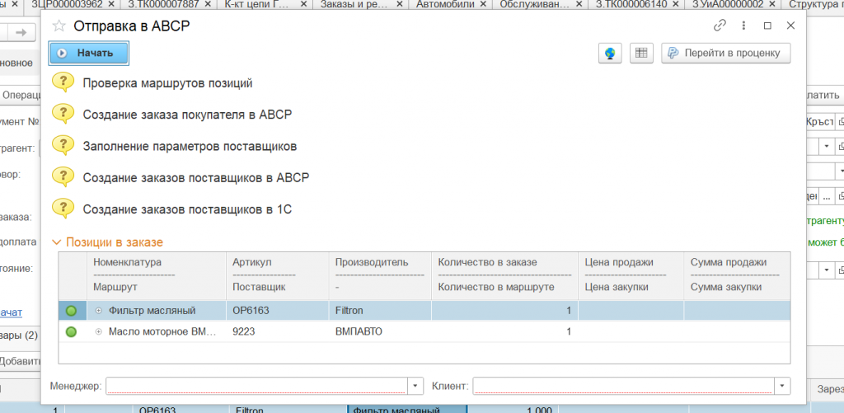Open Перейти в проценку
This screenshot has height=413, width=844.
(727, 53)
